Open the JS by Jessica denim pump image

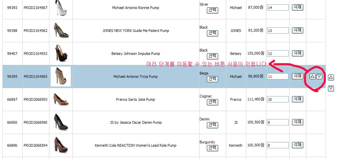coord(61,122)
